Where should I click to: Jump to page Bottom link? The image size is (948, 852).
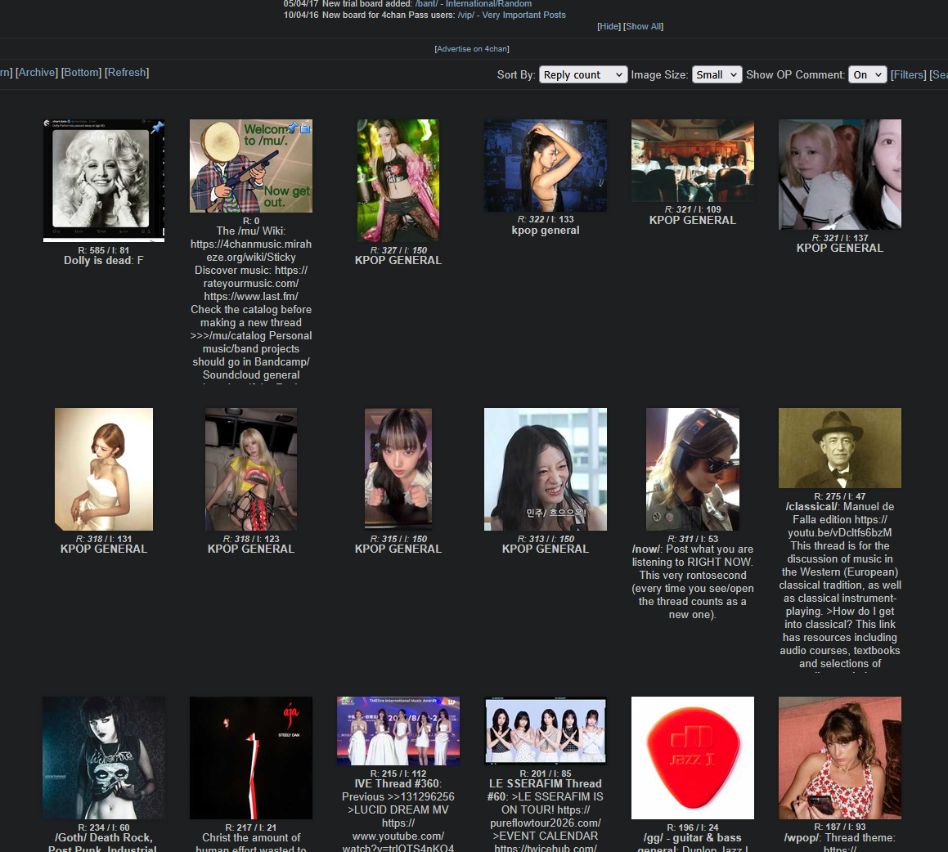coord(81,73)
